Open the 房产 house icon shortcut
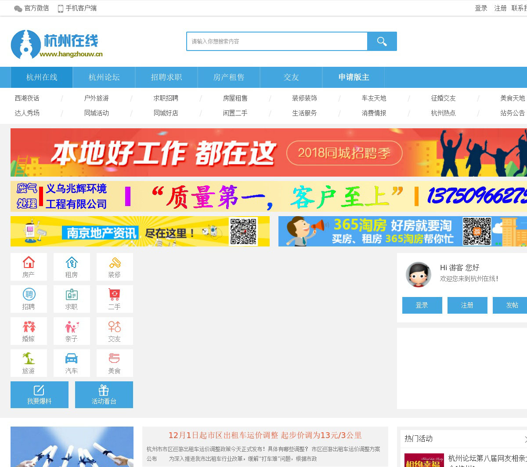Image resolution: width=527 pixels, height=467 pixels. (29, 263)
